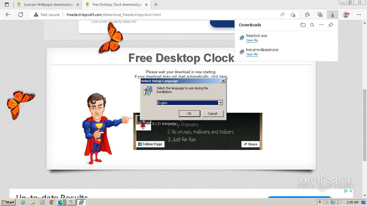367x206 pixels.
Task: Select the English language combo box field
Action: coord(190,103)
